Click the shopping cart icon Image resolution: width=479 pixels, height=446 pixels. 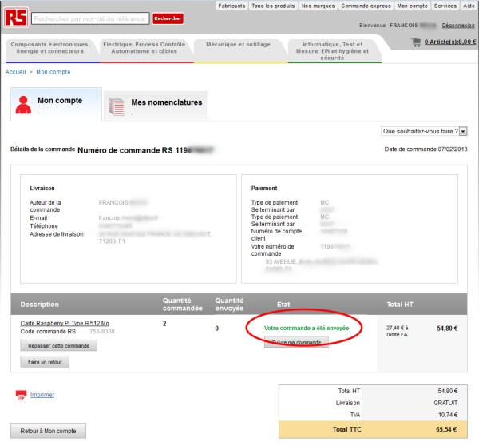[416, 42]
